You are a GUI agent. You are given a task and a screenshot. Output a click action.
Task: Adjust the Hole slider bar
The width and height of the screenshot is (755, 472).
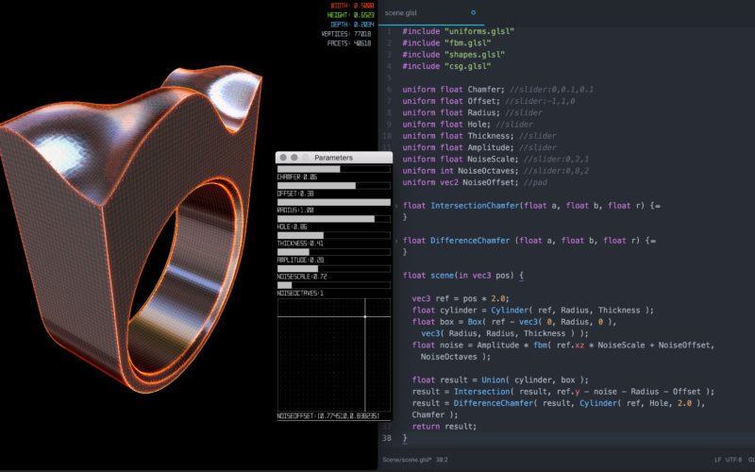334,219
